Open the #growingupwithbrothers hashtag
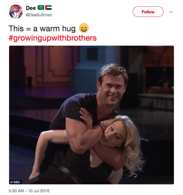This screenshot has width=183, height=195. pos(53,38)
